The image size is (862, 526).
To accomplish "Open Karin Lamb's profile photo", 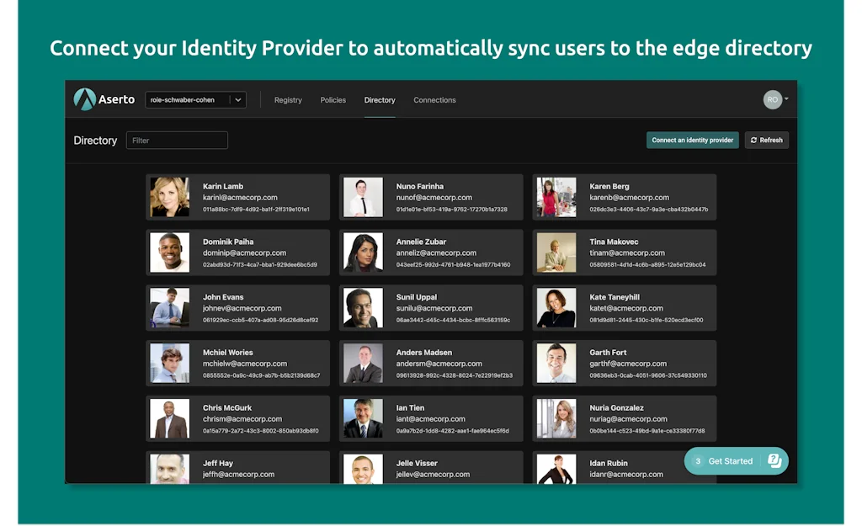I will tap(169, 197).
